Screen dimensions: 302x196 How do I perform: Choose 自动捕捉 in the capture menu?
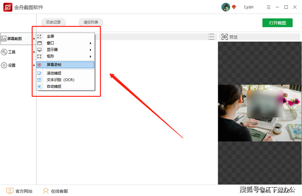pos(66,87)
